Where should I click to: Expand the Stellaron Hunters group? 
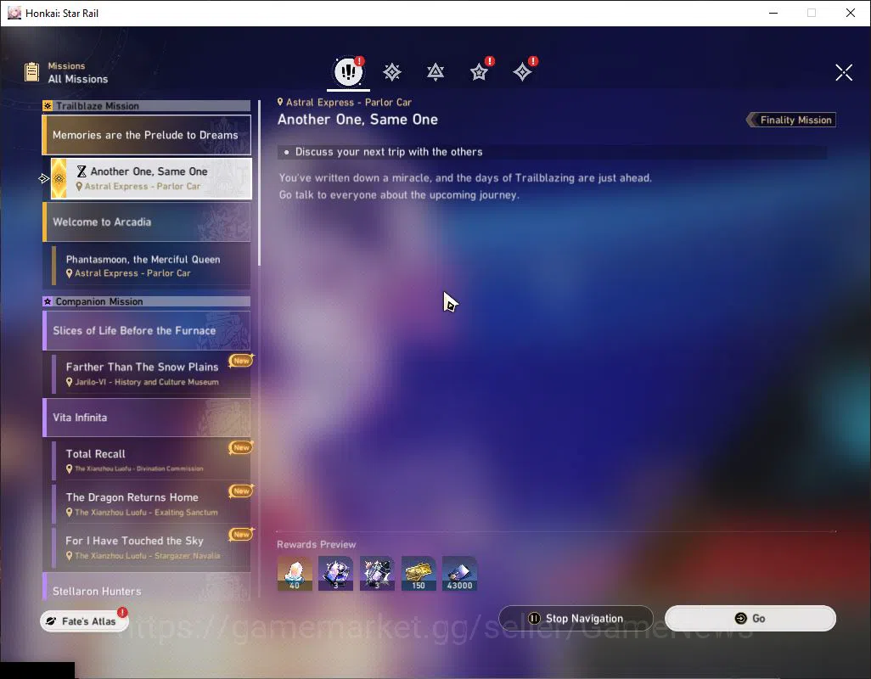point(147,586)
